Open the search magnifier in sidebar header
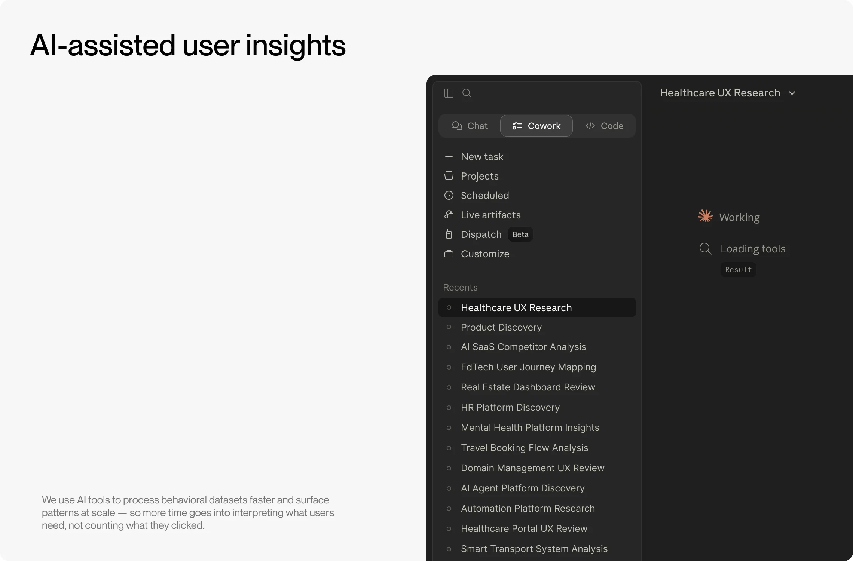 tap(467, 93)
